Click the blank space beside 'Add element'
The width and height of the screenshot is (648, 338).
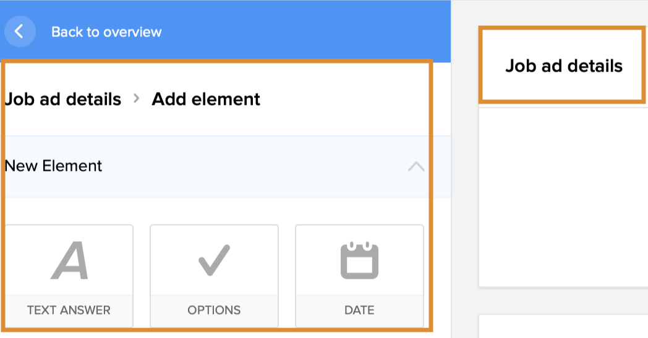coord(346,99)
